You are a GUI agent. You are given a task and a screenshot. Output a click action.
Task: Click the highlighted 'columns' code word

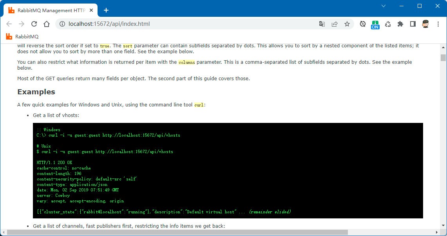pyautogui.click(x=187, y=62)
